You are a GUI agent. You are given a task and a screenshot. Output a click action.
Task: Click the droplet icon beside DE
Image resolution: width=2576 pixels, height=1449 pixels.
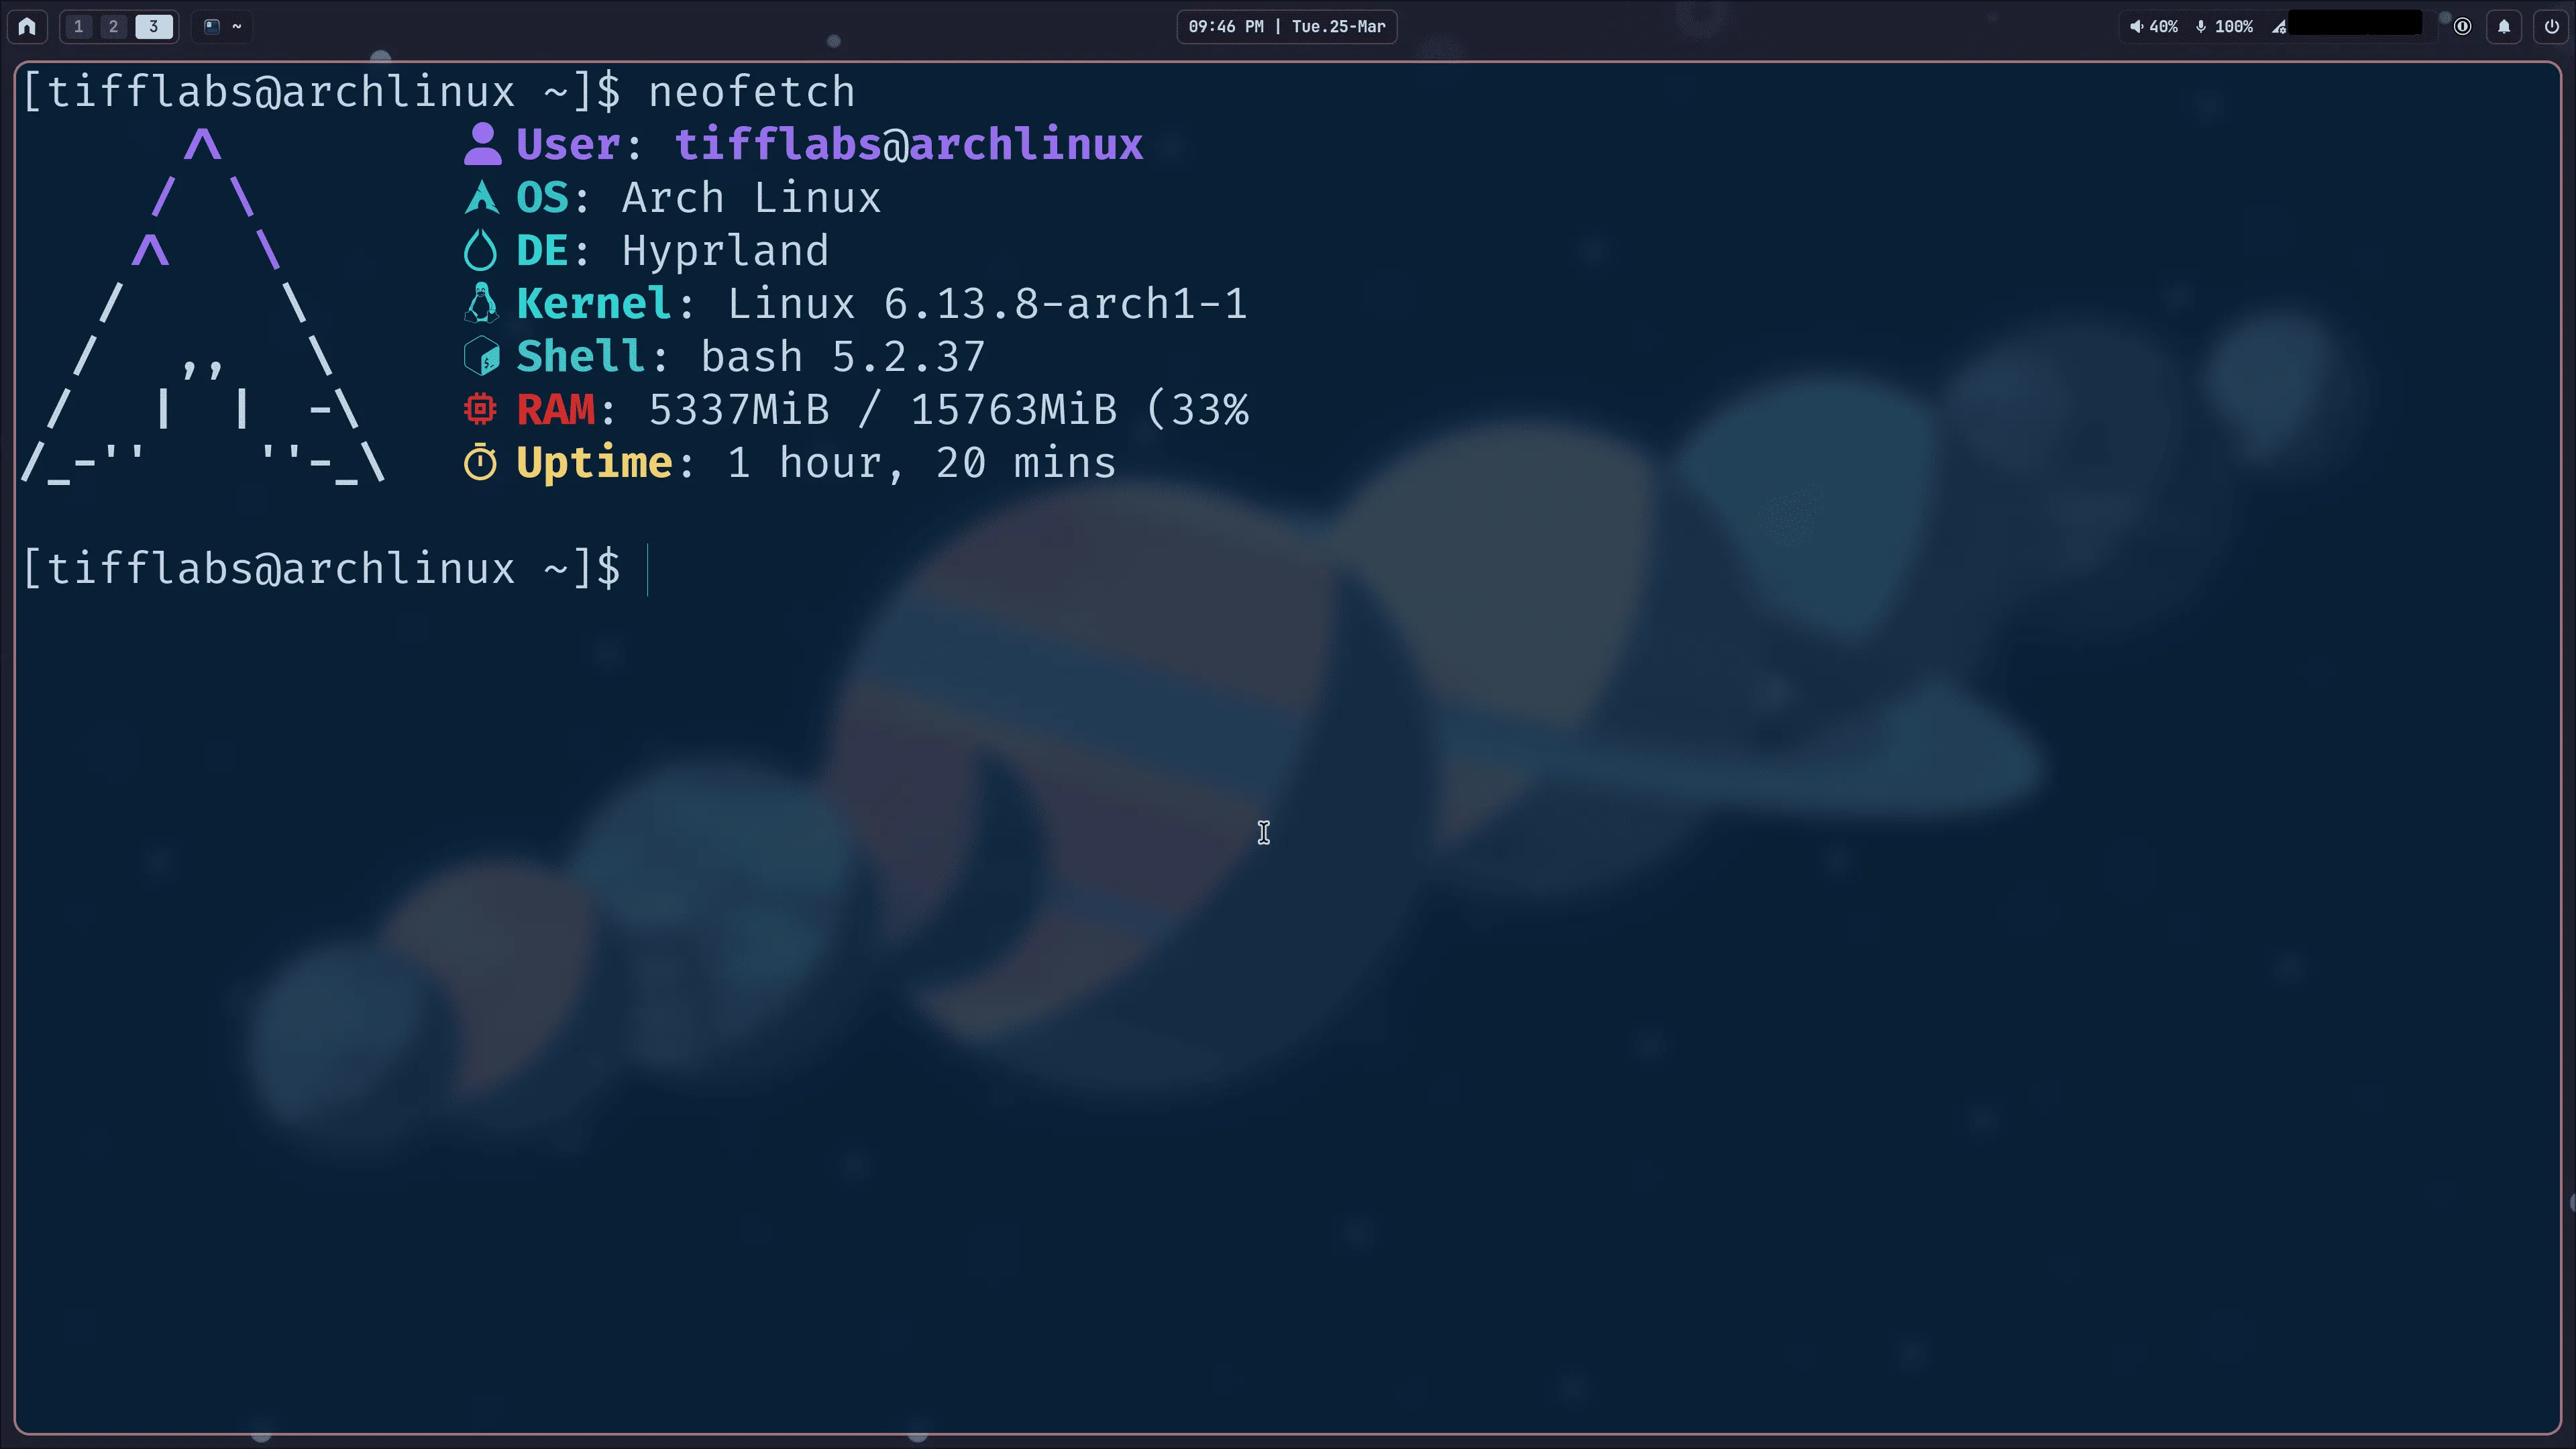coord(480,250)
